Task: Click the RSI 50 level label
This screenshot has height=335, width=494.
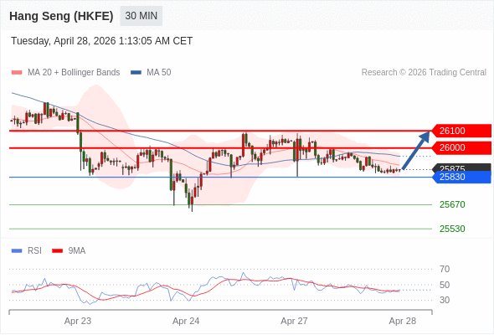Action: pos(445,285)
